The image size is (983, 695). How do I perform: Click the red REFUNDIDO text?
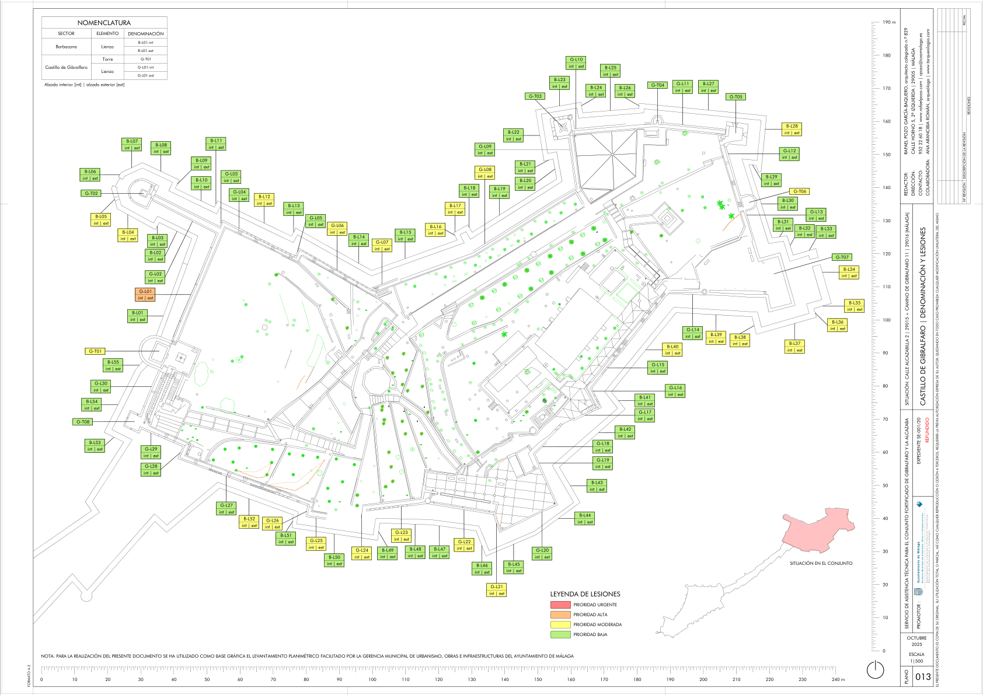927,430
